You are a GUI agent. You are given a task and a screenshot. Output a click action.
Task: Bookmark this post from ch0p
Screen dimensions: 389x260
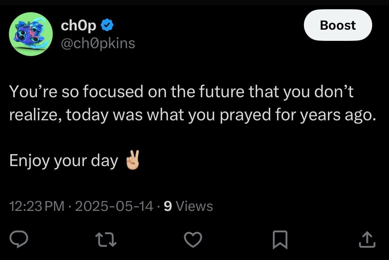tap(280, 240)
